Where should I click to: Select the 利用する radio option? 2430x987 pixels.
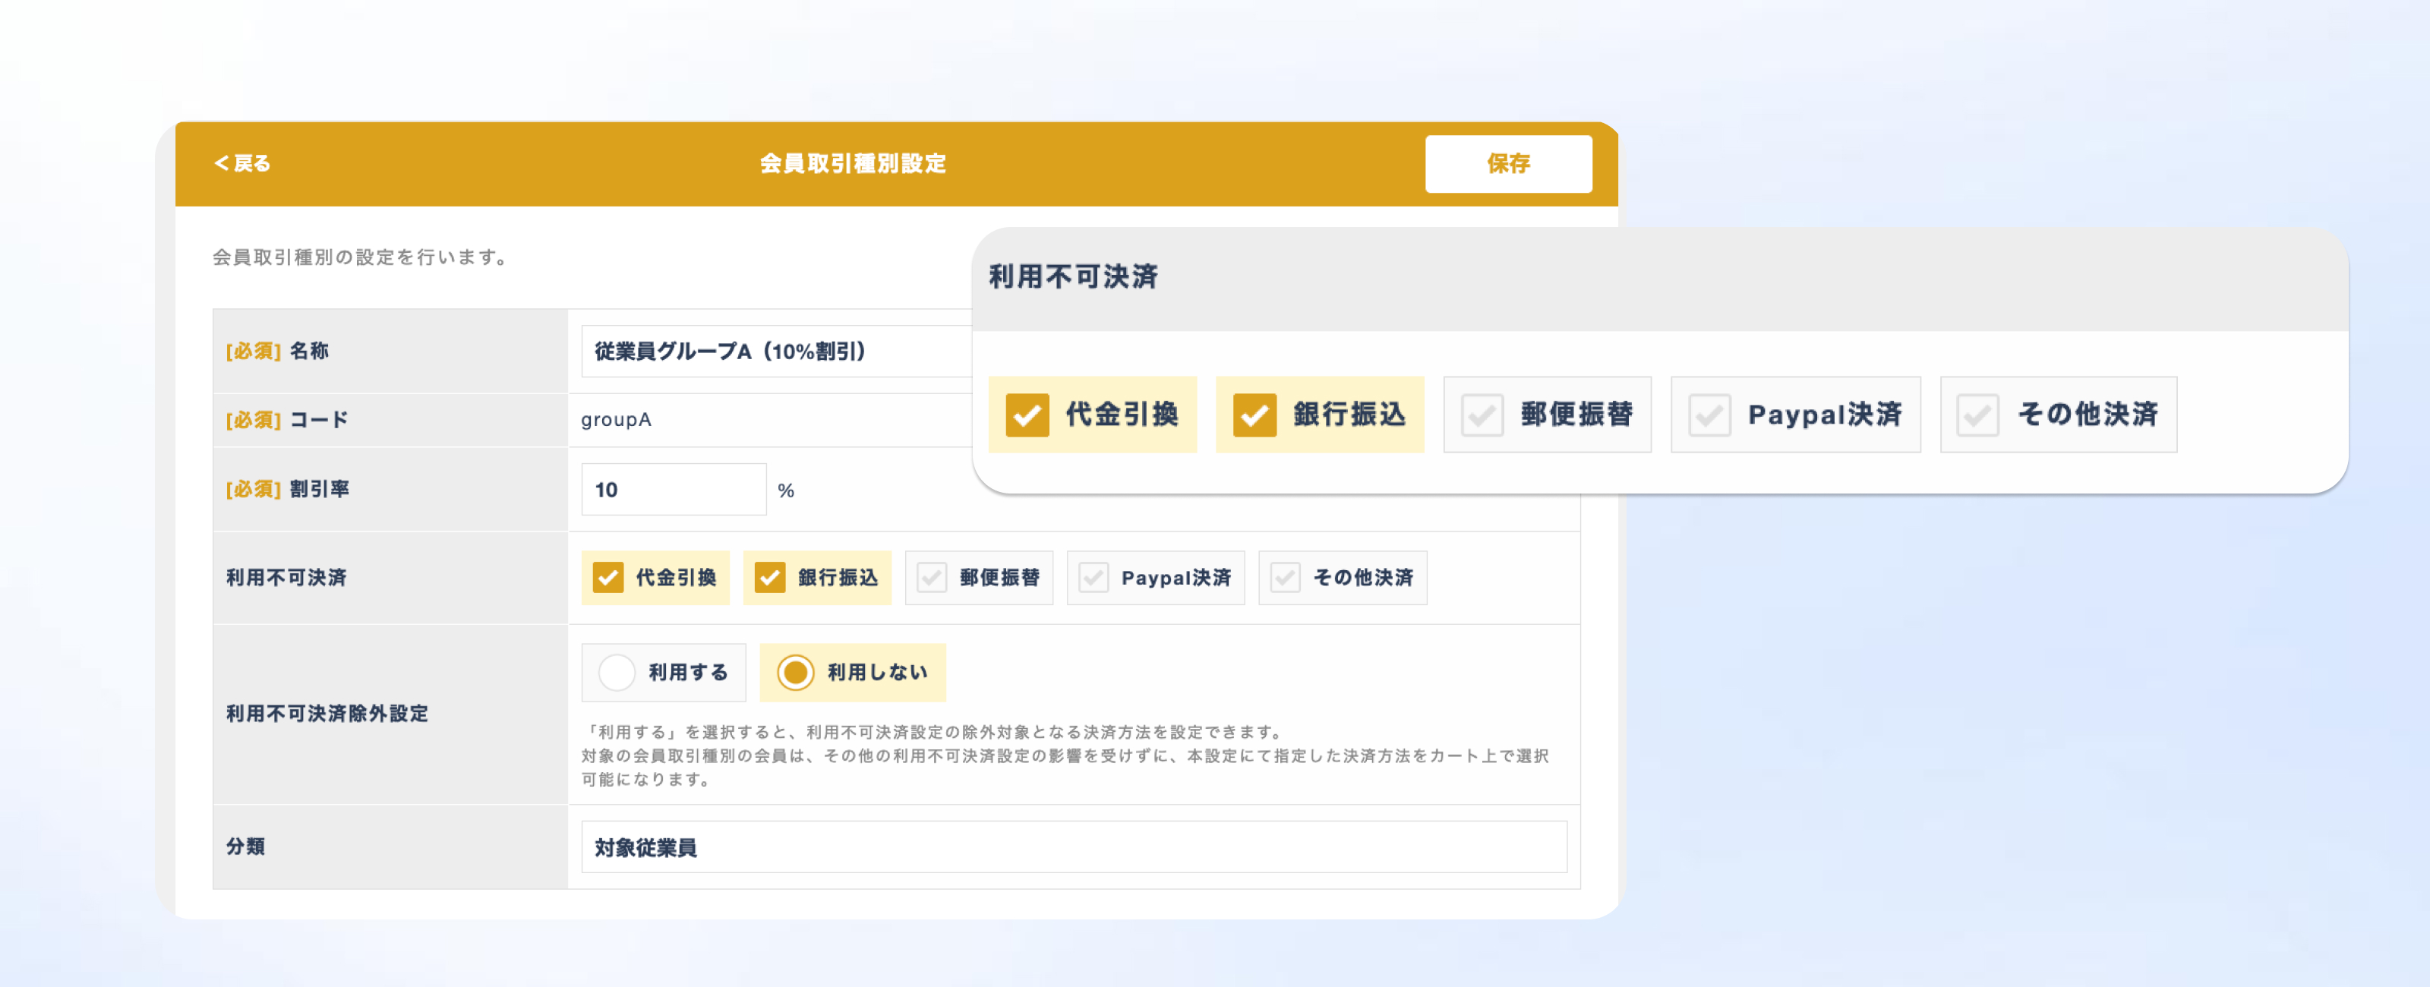(x=617, y=672)
